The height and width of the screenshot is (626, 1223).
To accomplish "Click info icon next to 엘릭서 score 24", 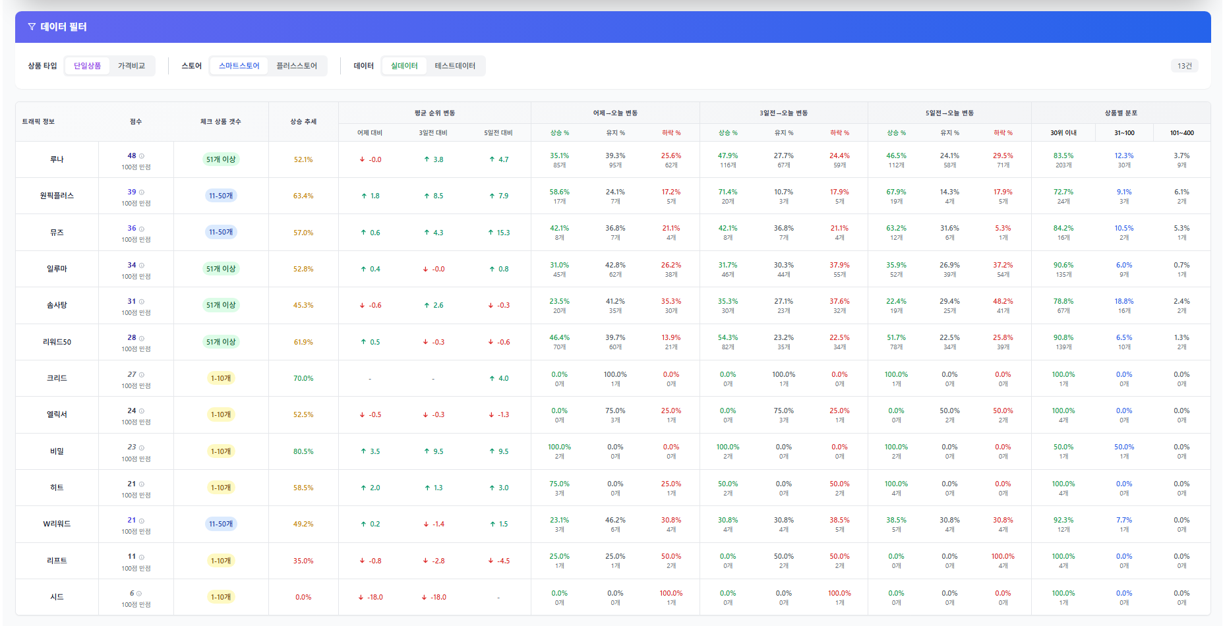I will tap(142, 411).
